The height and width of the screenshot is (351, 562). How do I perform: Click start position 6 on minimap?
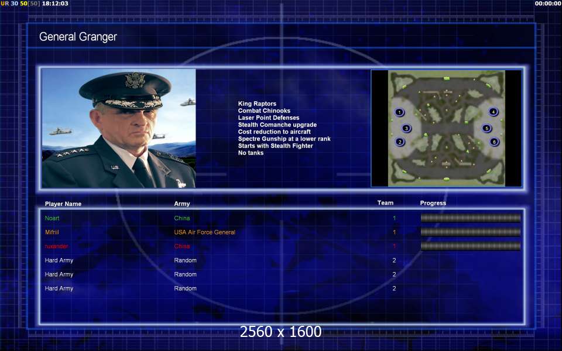[x=494, y=142]
